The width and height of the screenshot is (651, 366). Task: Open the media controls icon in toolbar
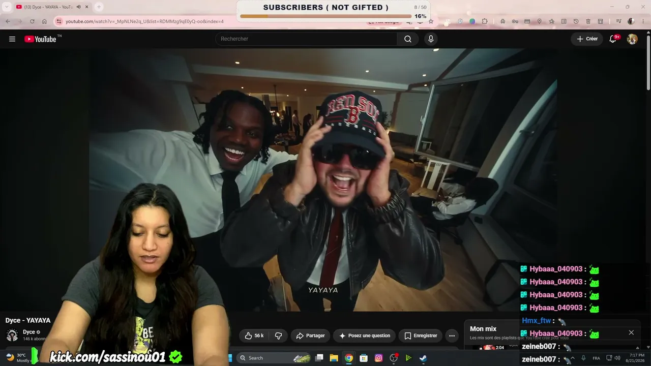(x=618, y=21)
